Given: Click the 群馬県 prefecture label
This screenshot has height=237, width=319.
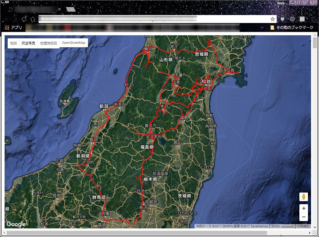Looking at the screenshot, I should (x=99, y=197).
